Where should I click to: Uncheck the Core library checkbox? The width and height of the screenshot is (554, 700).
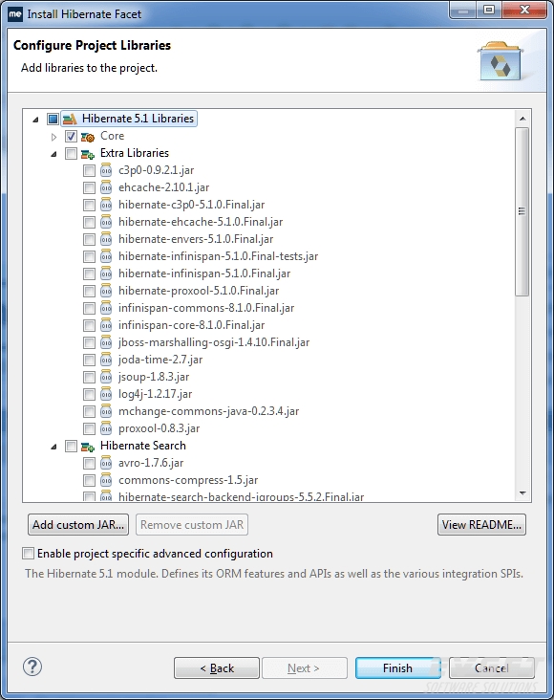point(71,136)
